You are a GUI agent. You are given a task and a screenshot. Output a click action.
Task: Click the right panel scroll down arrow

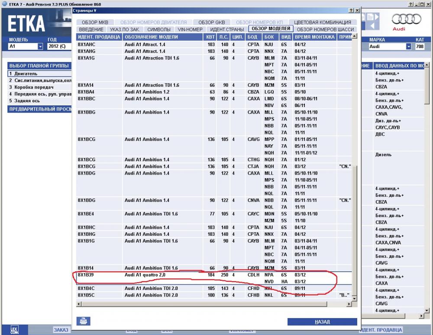(x=427, y=311)
